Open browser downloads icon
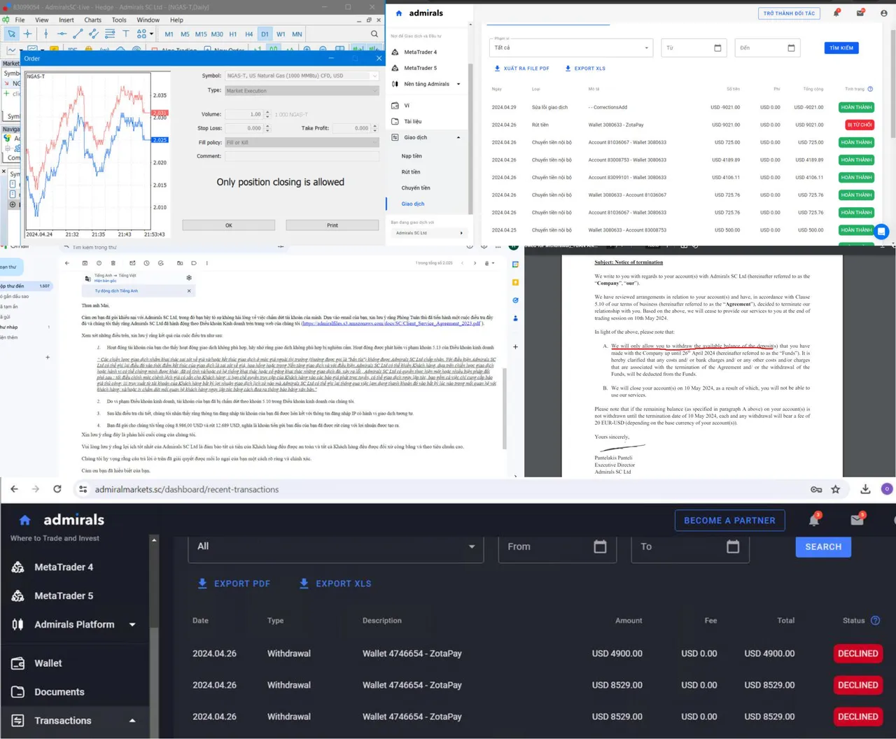This screenshot has height=739, width=896. 865,489
